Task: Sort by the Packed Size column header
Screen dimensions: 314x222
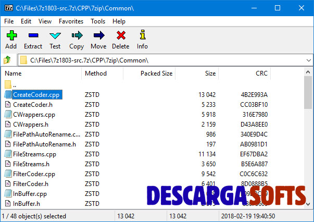Action: click(x=149, y=73)
